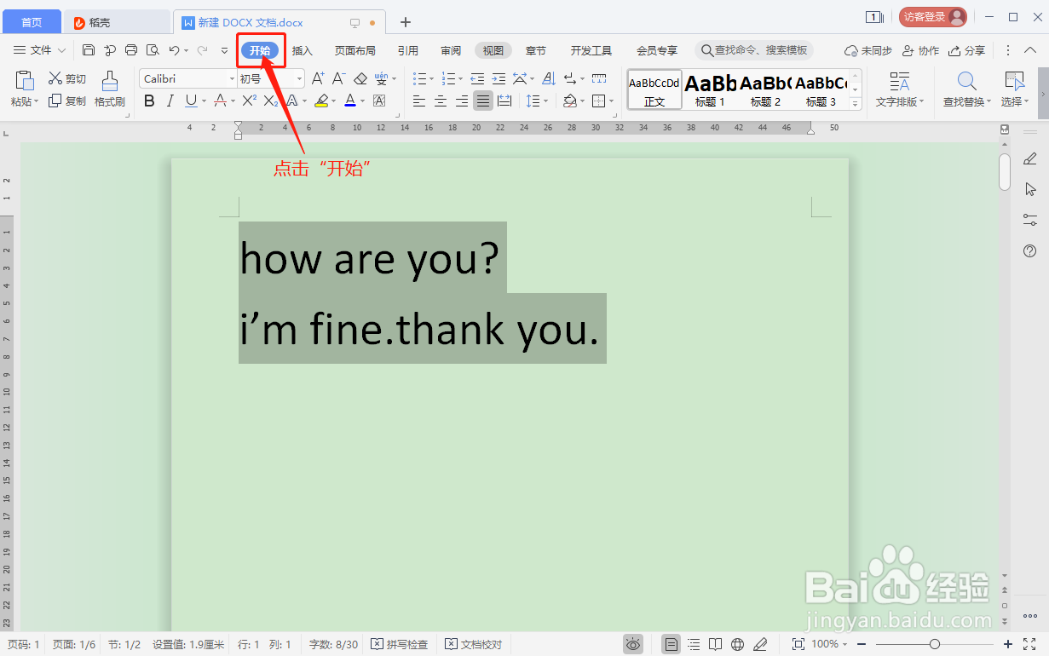
Task: Switch to outline view in status bar
Action: pos(694,644)
